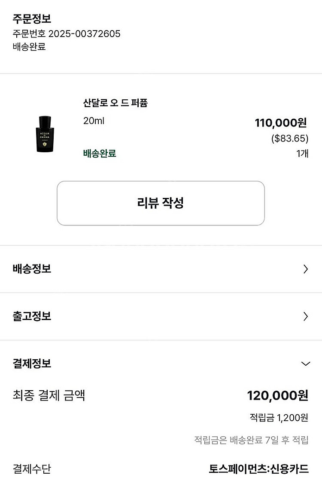This screenshot has width=322, height=487.
Task: Open the 산달로 오 드 퍼퓸 product name
Action: tap(115, 103)
